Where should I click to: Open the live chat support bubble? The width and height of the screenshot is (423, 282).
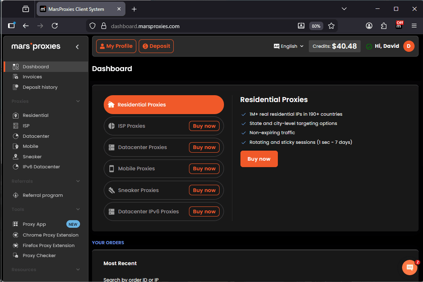[x=409, y=267]
